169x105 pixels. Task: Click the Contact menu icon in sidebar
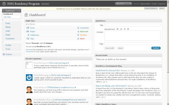pos(4,54)
